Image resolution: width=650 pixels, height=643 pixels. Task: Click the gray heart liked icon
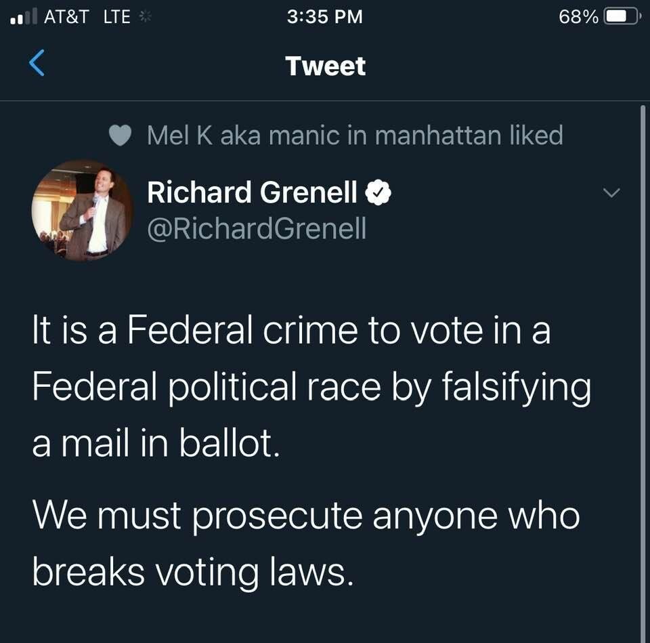click(x=121, y=136)
